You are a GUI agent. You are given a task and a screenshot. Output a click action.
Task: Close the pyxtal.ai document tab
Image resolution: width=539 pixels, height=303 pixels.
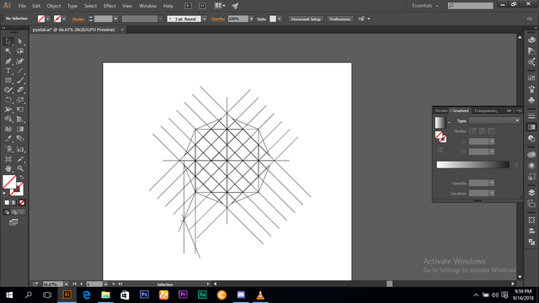(x=122, y=30)
